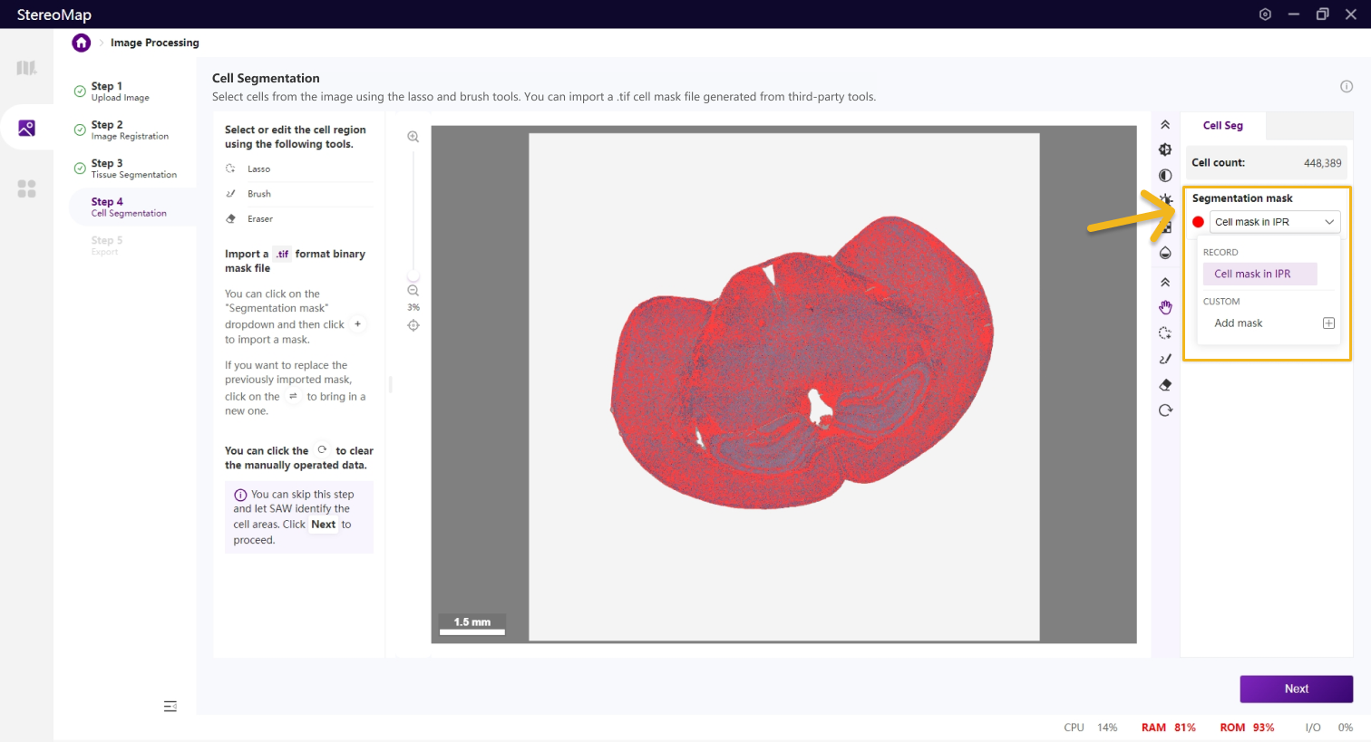Switch to the Cell Seg tab
The height and width of the screenshot is (742, 1371).
tap(1222, 126)
